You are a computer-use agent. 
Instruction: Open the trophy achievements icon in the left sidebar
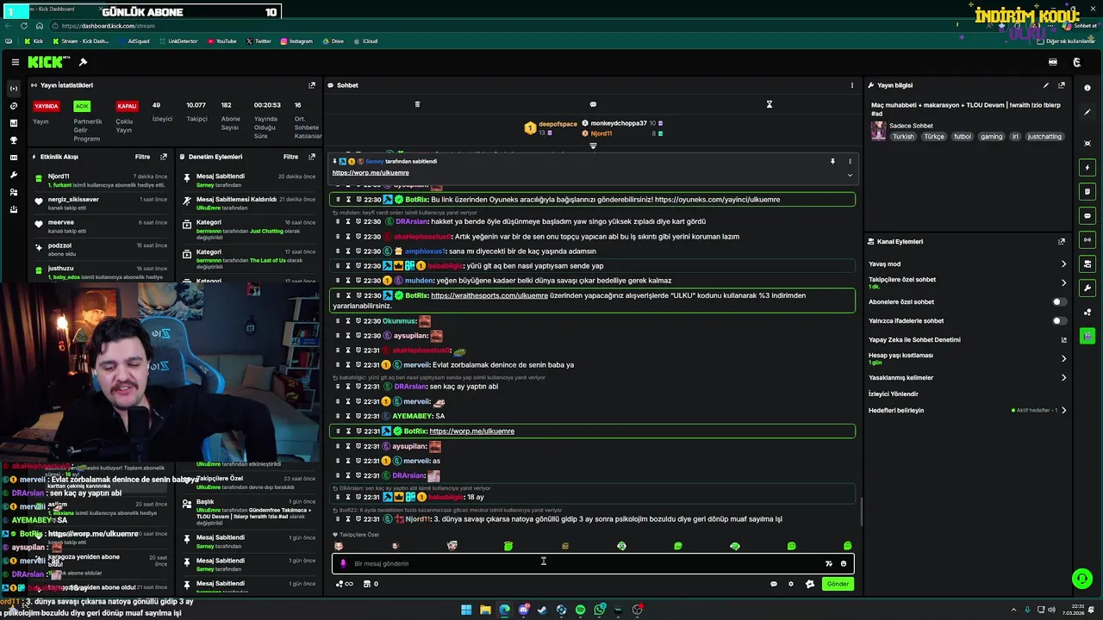(x=13, y=140)
